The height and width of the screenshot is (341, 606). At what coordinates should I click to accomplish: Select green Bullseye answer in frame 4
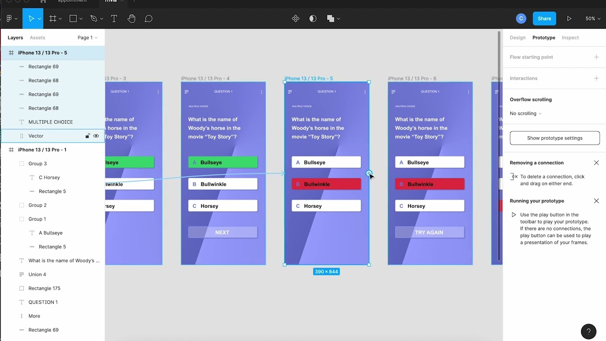click(223, 162)
